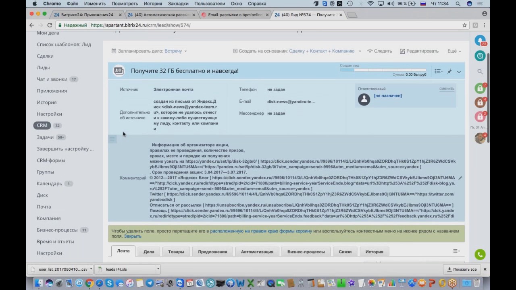The height and width of the screenshot is (290, 516).
Task: Bookmark page with star icon
Action: [x=464, y=25]
